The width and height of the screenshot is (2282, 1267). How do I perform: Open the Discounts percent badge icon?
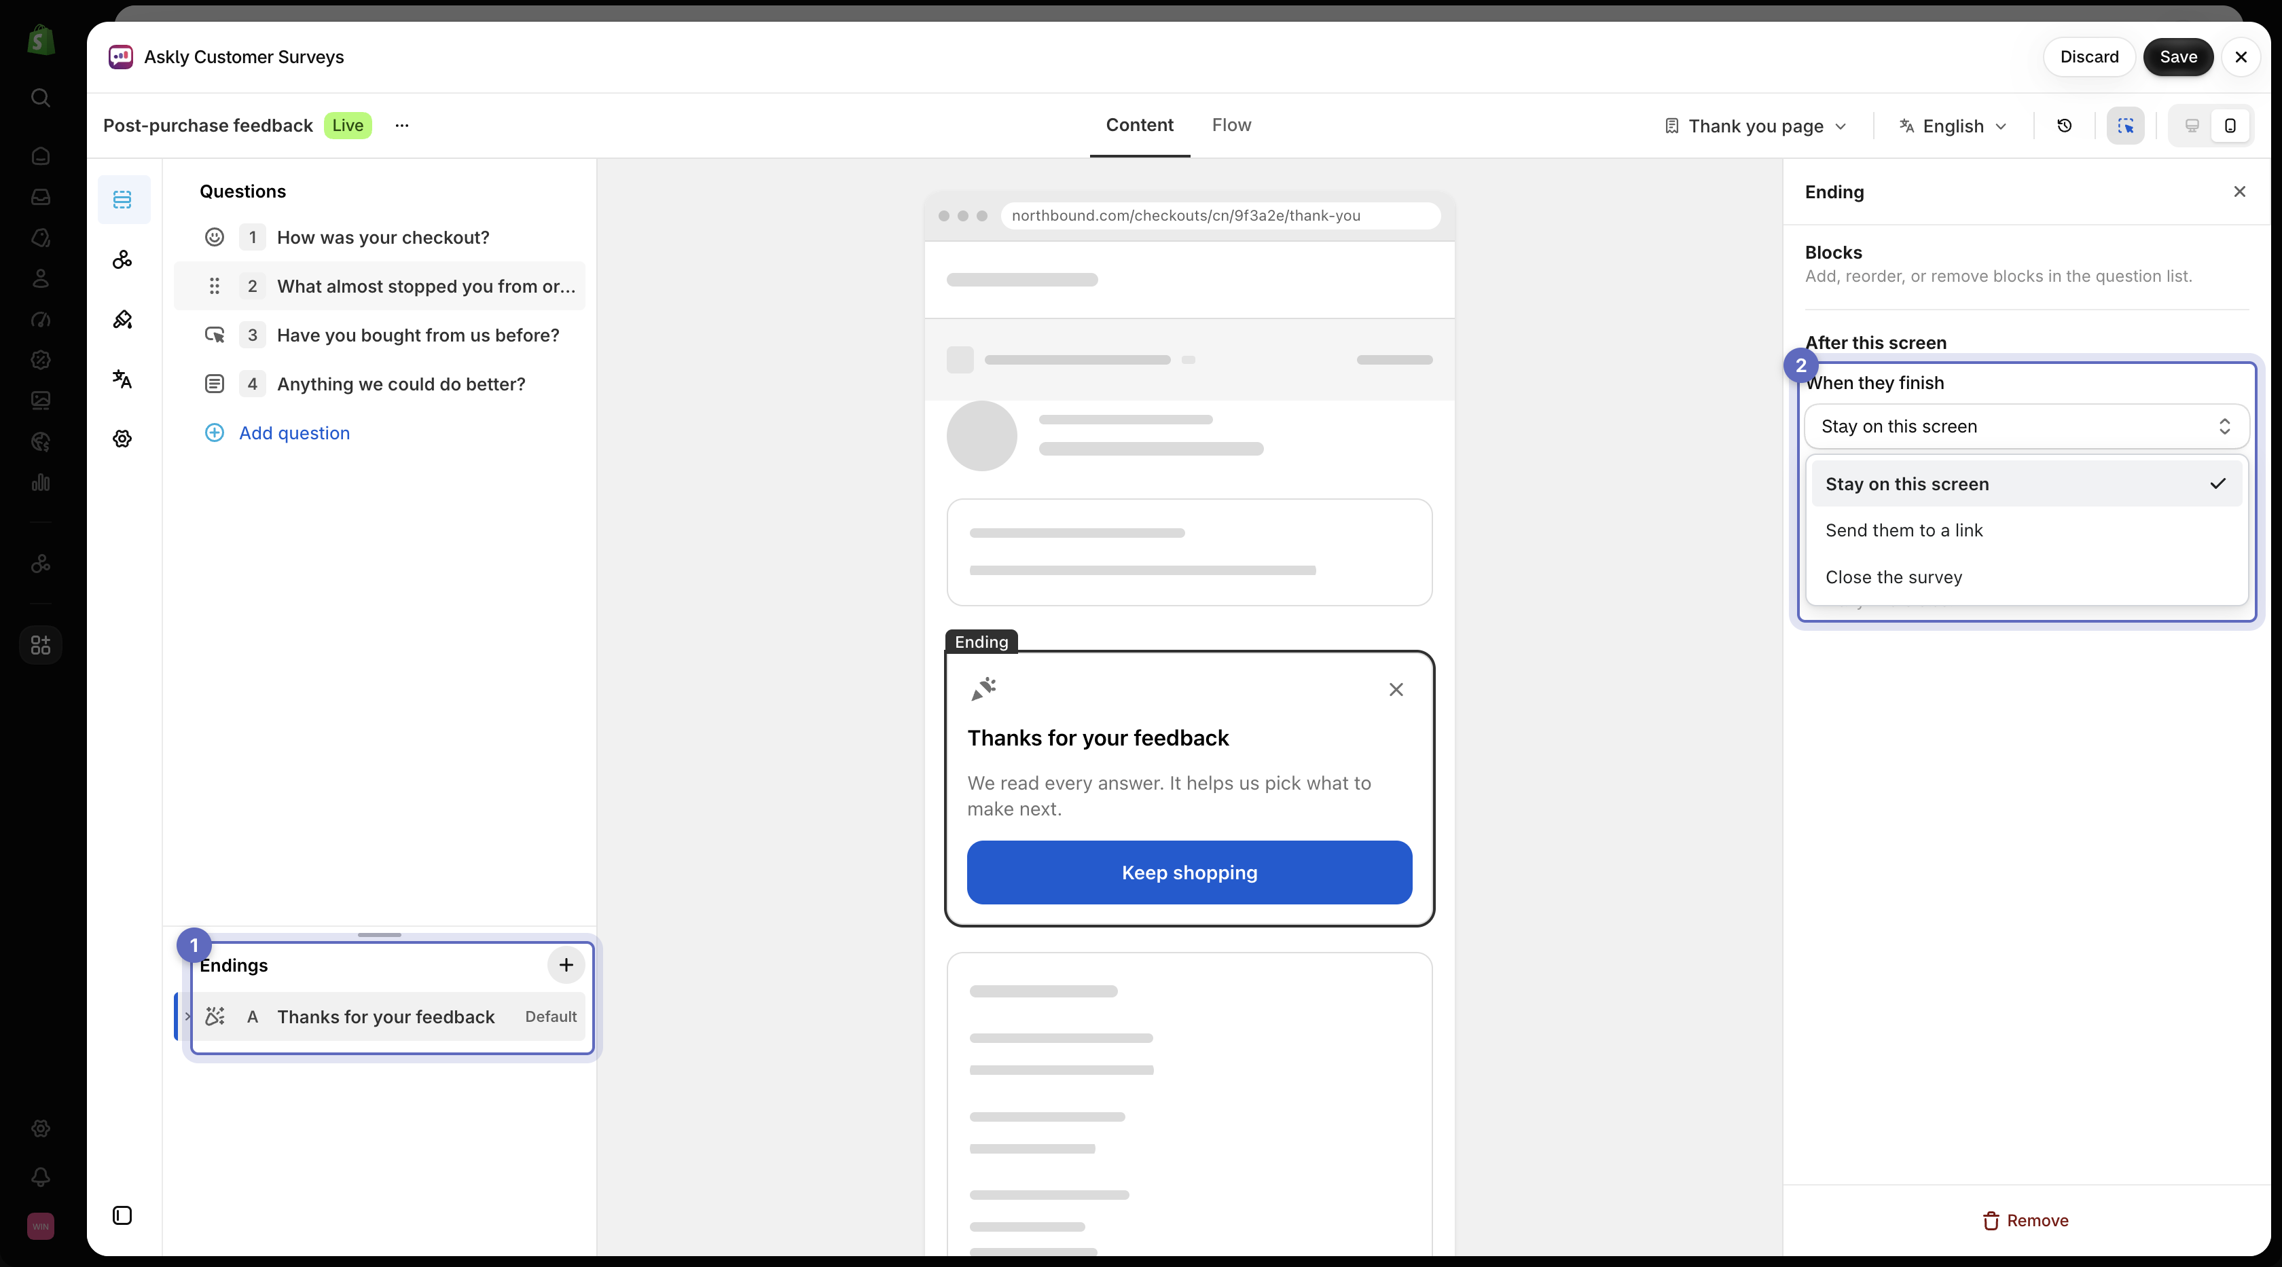(x=41, y=361)
